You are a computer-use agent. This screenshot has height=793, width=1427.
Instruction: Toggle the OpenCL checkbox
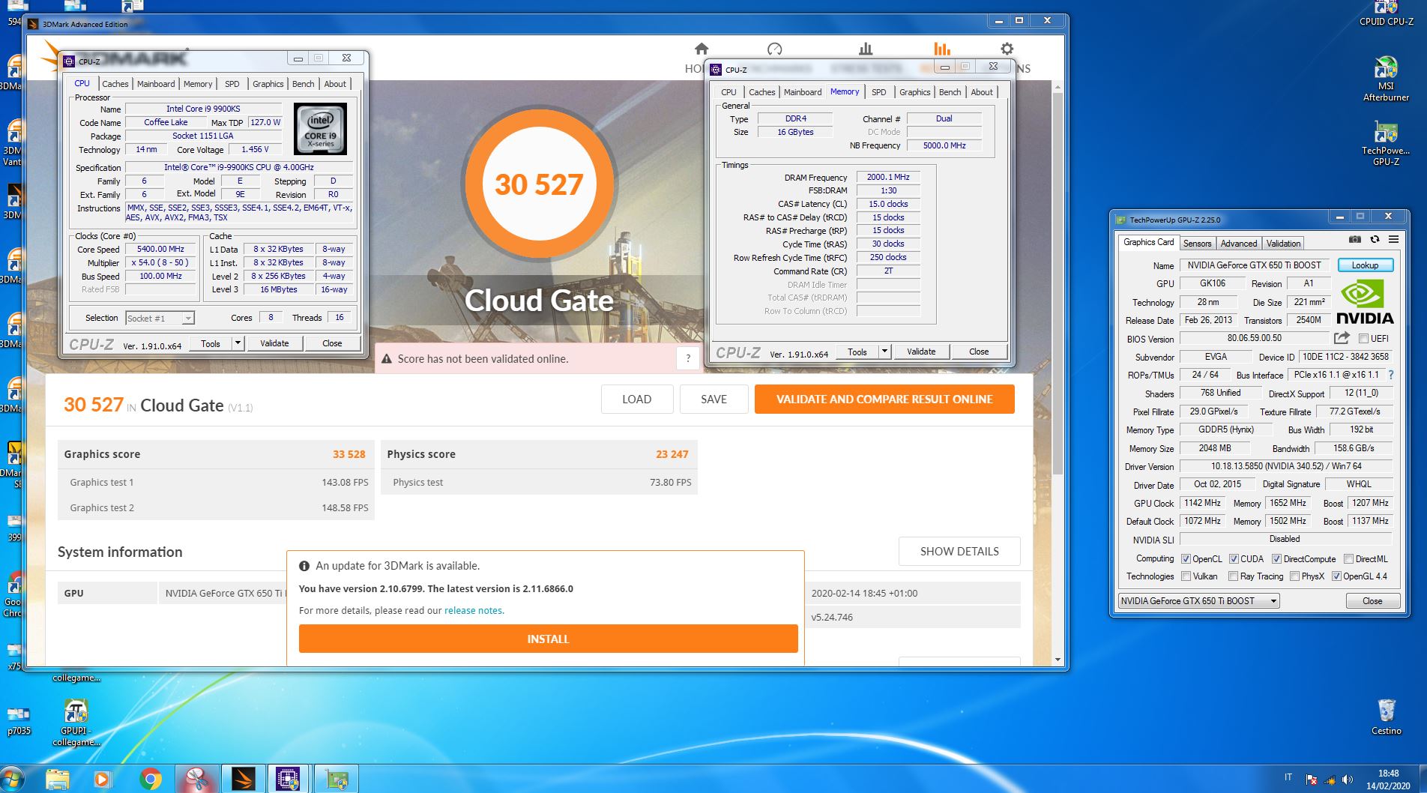click(x=1186, y=559)
